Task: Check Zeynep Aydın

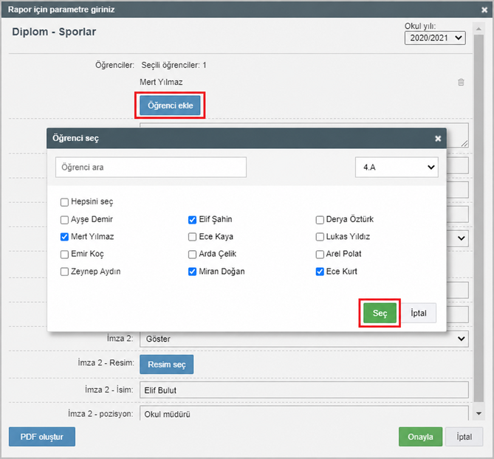Action: (x=64, y=272)
